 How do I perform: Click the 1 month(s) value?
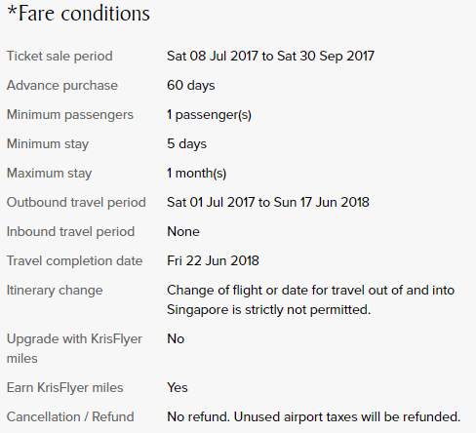196,174
